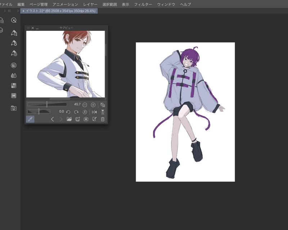Rotate Sub View image counterclockwise
This screenshot has width=288, height=230.
[x=68, y=112]
